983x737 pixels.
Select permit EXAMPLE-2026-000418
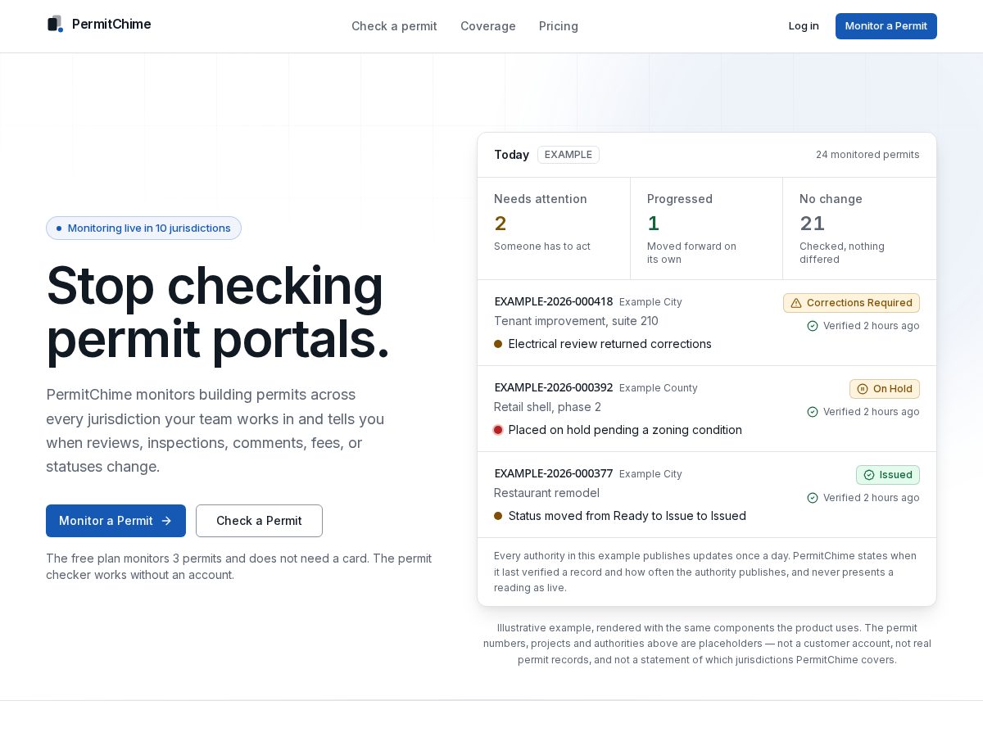click(554, 301)
